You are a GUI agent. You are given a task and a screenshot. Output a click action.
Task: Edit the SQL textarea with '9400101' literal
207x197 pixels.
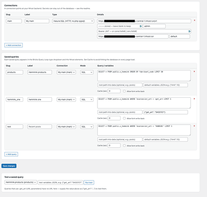point(144,130)
